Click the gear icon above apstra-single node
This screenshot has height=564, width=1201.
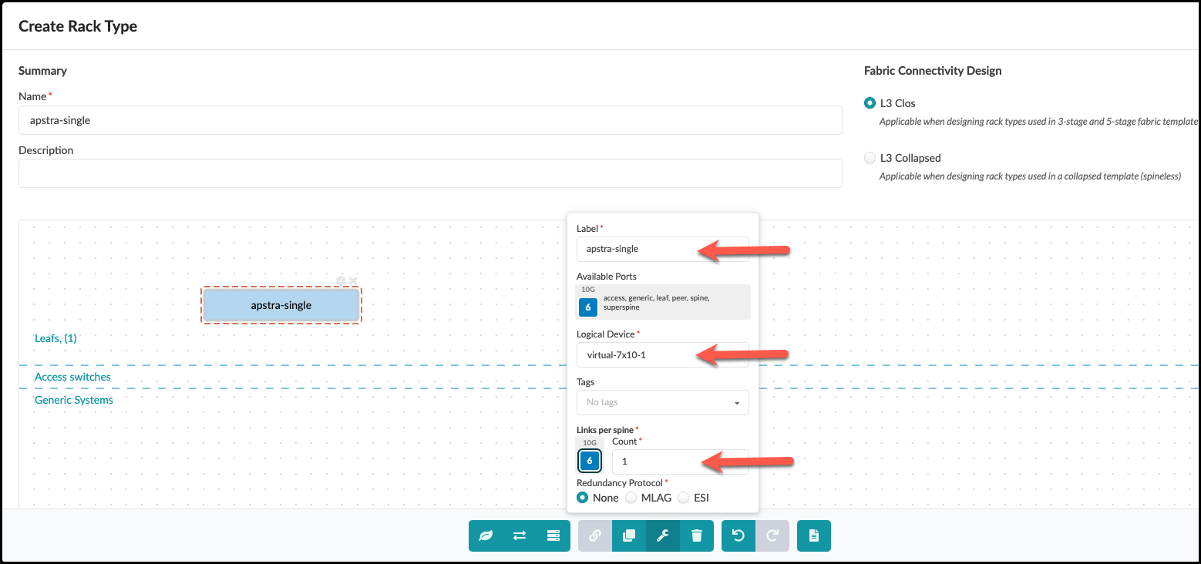(x=341, y=281)
